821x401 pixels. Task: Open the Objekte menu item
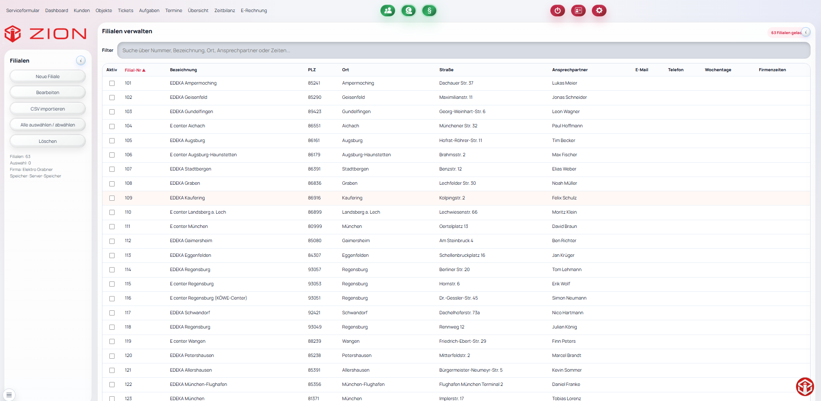104,10
